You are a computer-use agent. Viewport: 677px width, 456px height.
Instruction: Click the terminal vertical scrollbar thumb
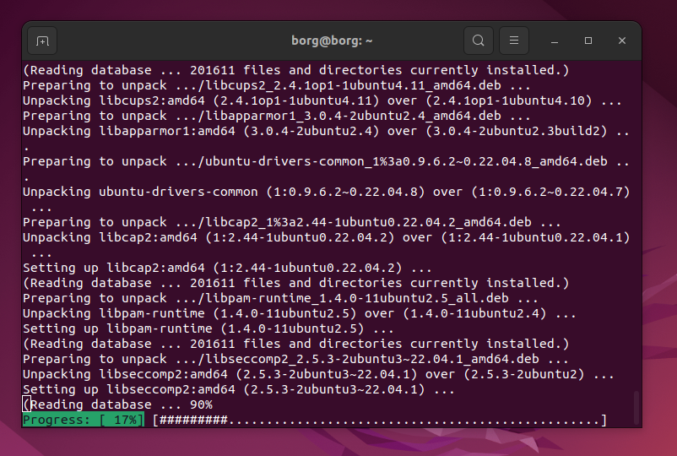(636, 406)
